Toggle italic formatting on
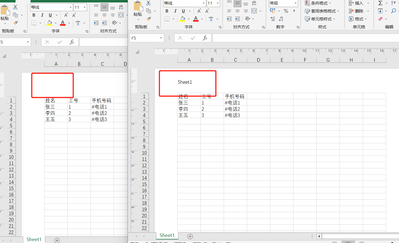Screen dimensions: 399x243 click(175, 11)
